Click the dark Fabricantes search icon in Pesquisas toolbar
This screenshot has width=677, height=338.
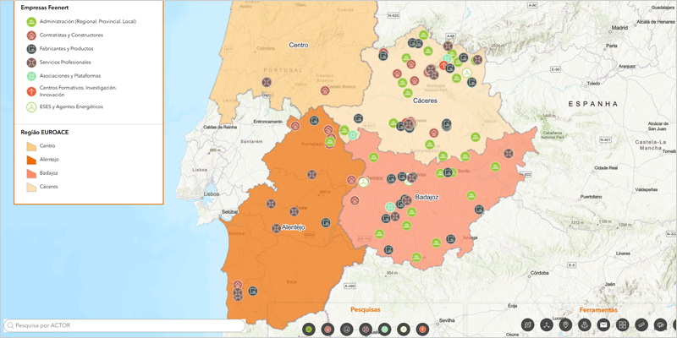click(347, 329)
